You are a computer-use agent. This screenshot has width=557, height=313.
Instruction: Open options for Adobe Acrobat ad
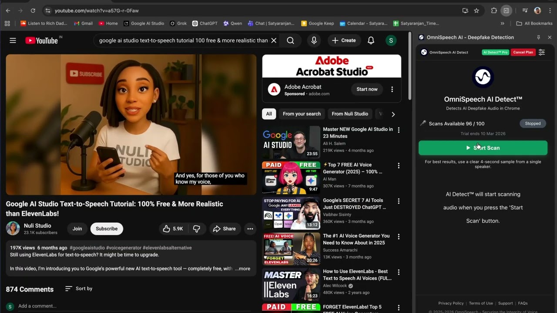pos(392,89)
